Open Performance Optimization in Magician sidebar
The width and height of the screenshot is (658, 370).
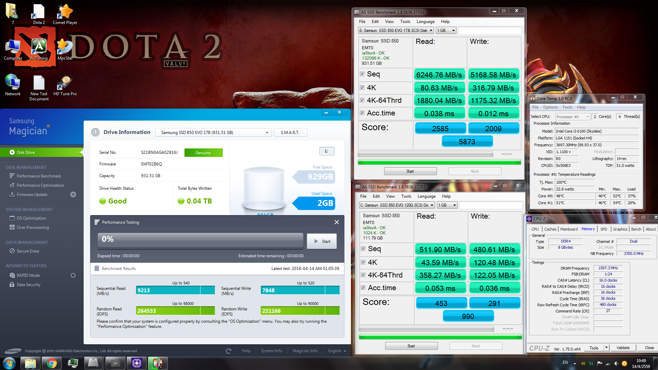coord(40,185)
